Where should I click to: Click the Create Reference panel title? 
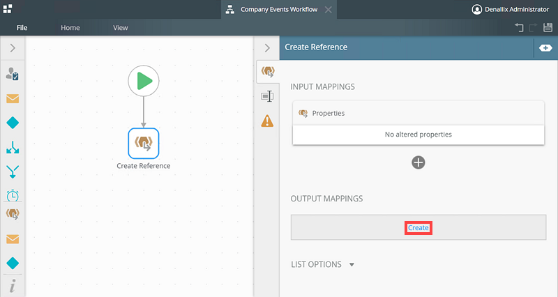tap(316, 47)
